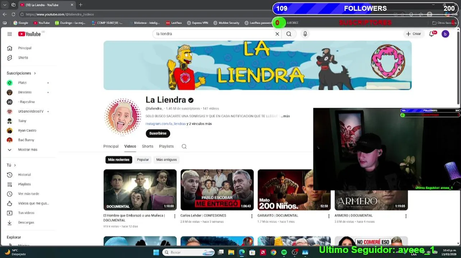461x258 pixels.
Task: Expand the Tú section chevron
Action: [15, 165]
